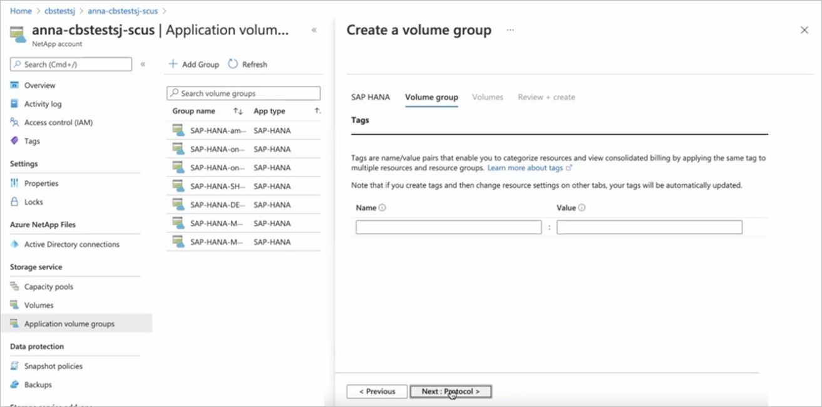Switch to the SAP HANA tab
The width and height of the screenshot is (822, 407).
pos(370,97)
